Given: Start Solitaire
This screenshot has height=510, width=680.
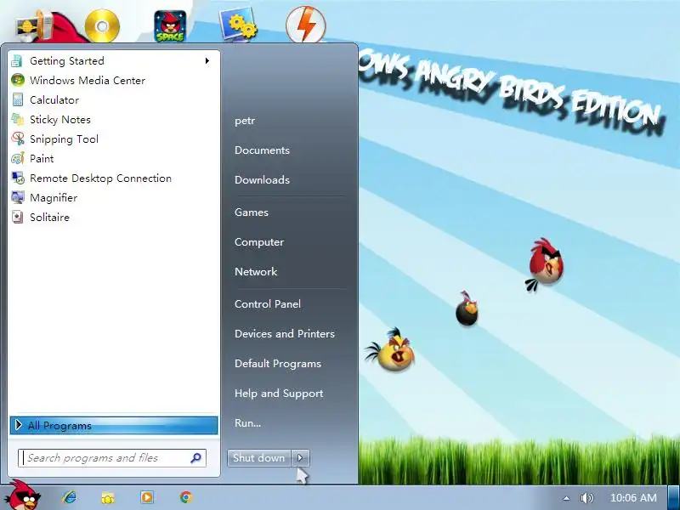Looking at the screenshot, I should point(114,217).
